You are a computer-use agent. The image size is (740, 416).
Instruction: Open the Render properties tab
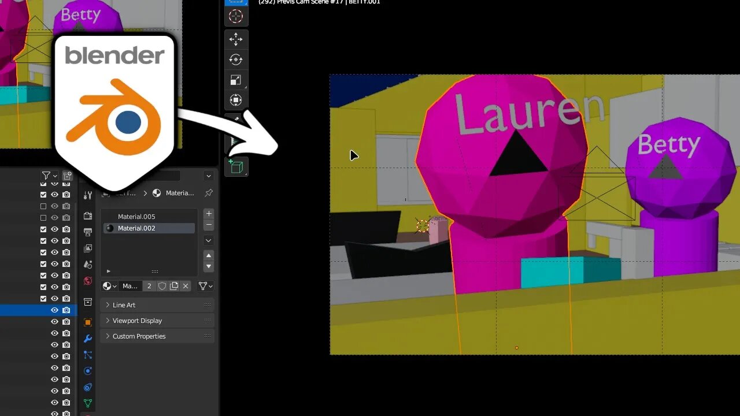(88, 216)
